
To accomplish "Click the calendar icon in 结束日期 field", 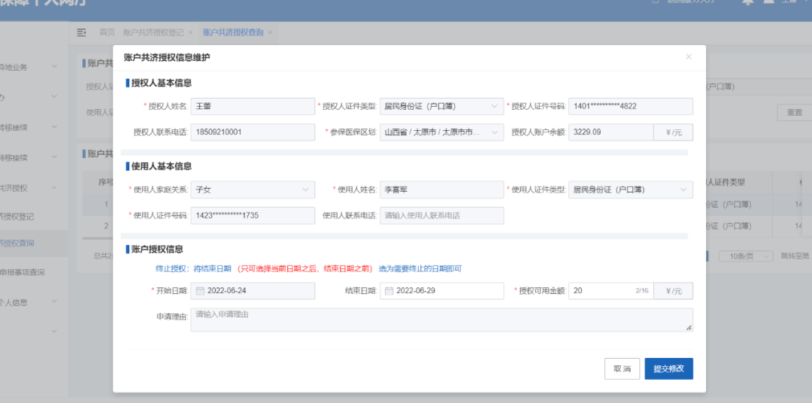I will tap(389, 291).
